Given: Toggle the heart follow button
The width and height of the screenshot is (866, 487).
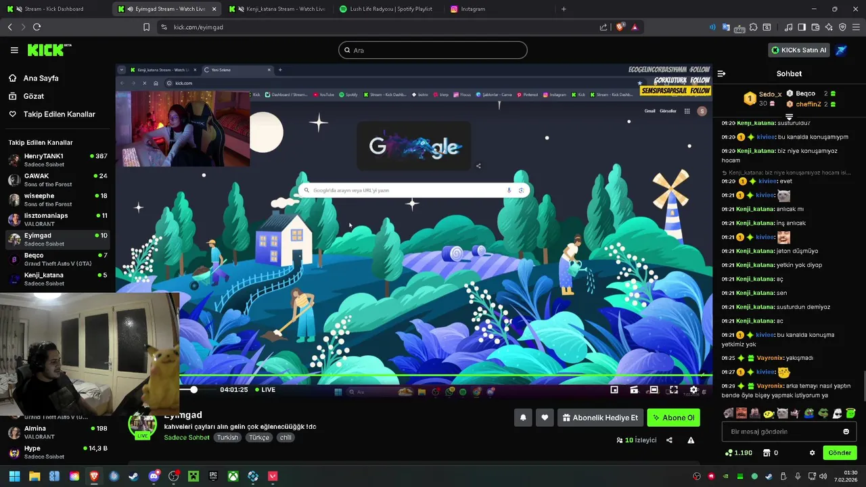Looking at the screenshot, I should coord(545,418).
